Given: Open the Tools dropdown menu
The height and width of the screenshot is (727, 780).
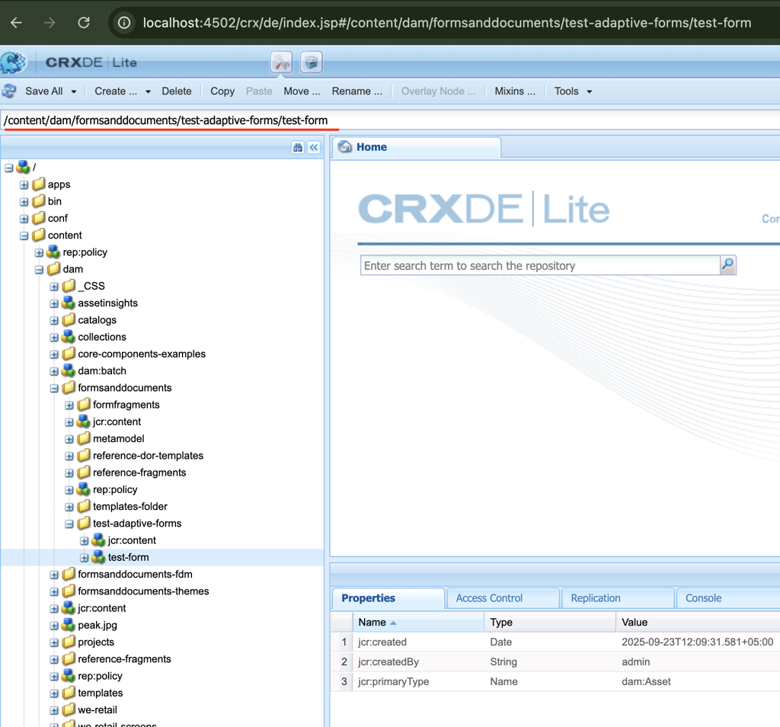Looking at the screenshot, I should pos(573,91).
